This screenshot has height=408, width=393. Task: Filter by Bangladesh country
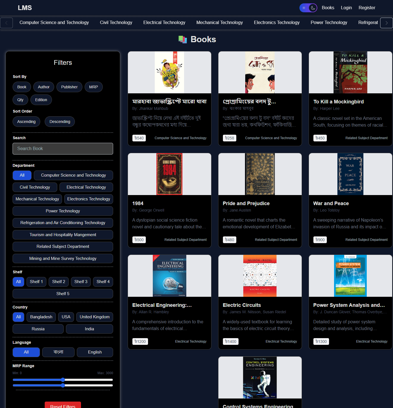pos(41,317)
